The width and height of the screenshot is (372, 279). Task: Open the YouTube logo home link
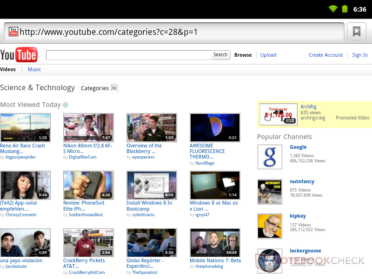coord(19,55)
